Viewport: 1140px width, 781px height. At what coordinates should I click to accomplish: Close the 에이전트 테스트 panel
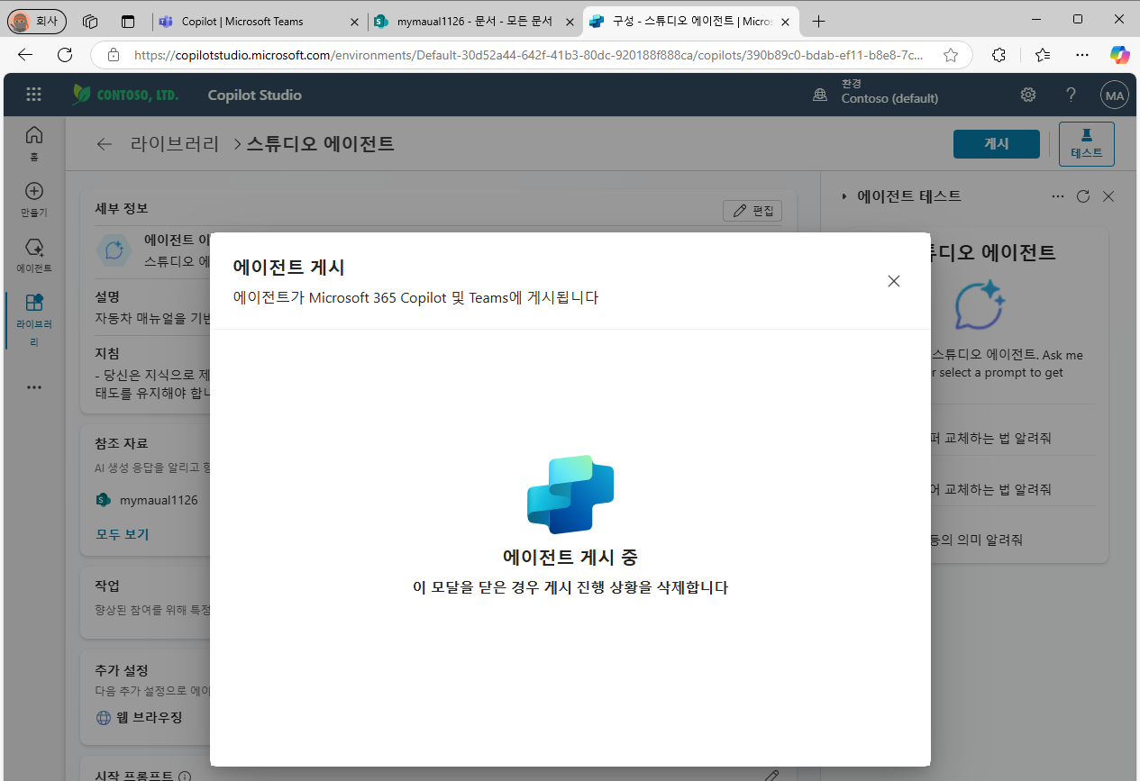coord(1108,196)
